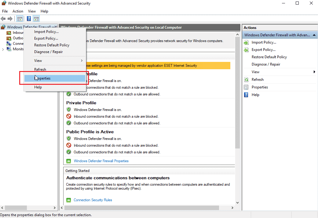The width and height of the screenshot is (318, 218).
Task: Click Properties text in Actions pane
Action: click(260, 87)
